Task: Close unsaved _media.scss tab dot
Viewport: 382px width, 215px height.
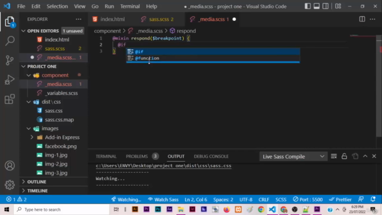Action: pos(234,19)
